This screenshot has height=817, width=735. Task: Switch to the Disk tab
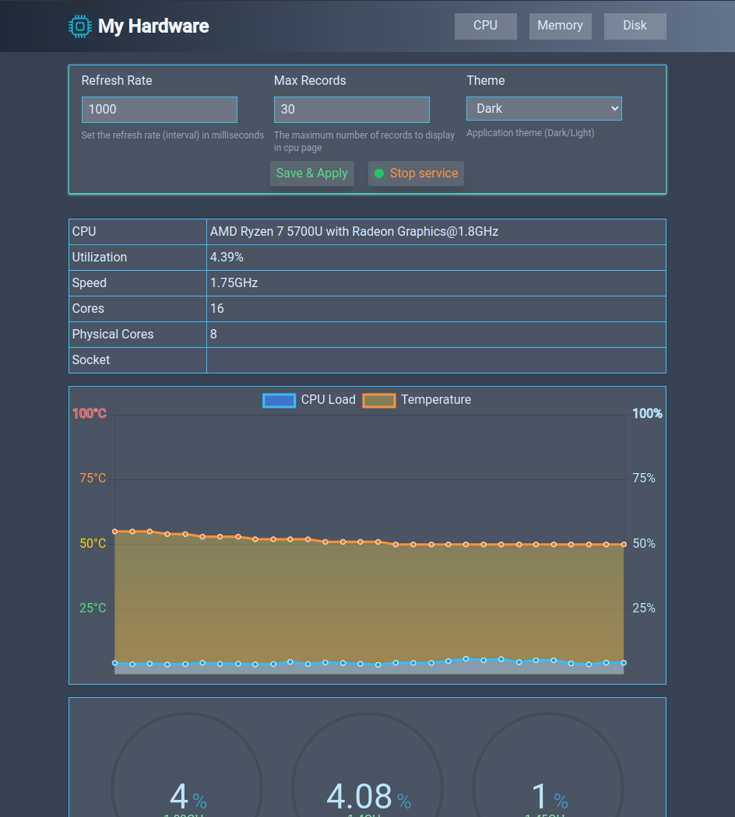click(635, 26)
